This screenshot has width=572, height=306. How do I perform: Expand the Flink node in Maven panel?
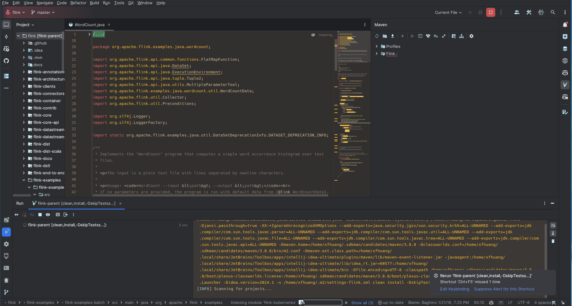coord(377,54)
